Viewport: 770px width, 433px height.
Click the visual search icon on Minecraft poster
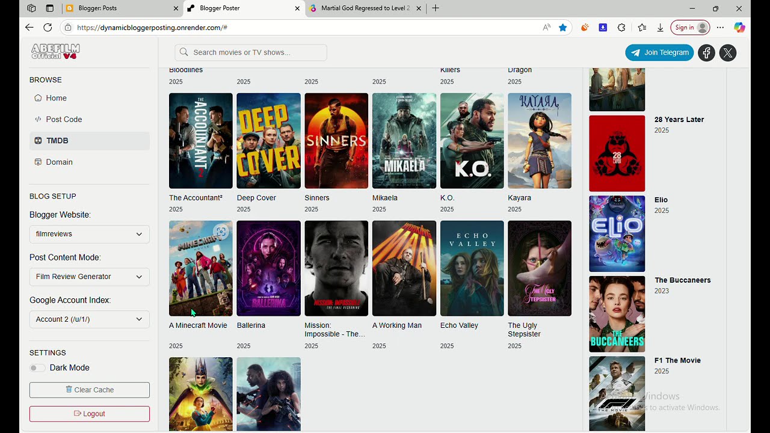click(x=221, y=232)
